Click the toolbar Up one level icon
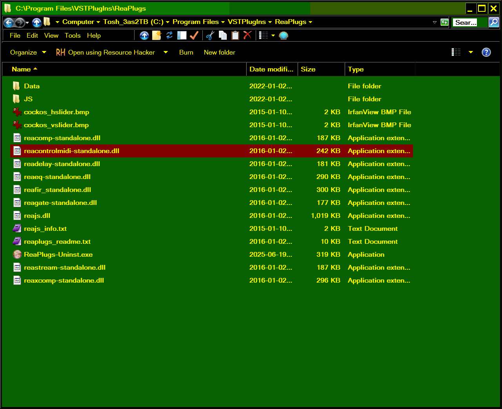 (144, 36)
